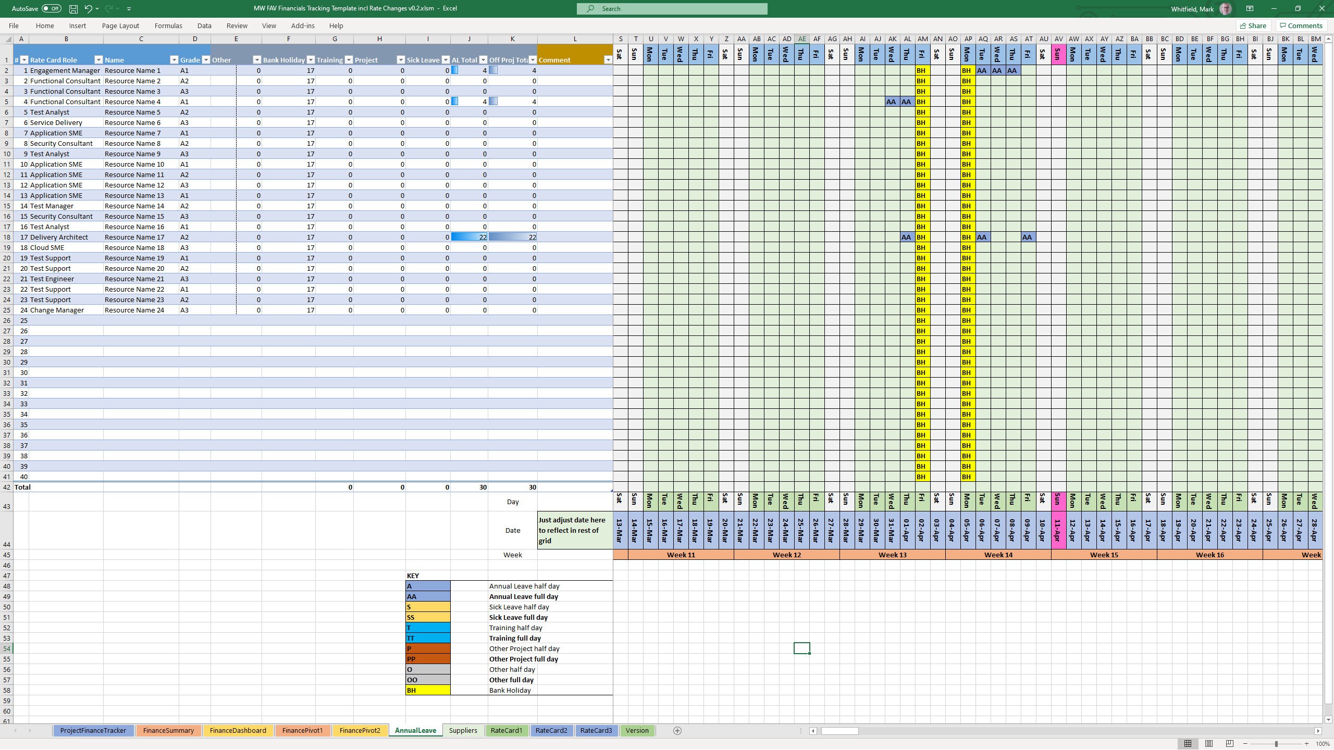1334x750 pixels.
Task: Switch to Page Layout view from the status bar
Action: (x=1208, y=743)
